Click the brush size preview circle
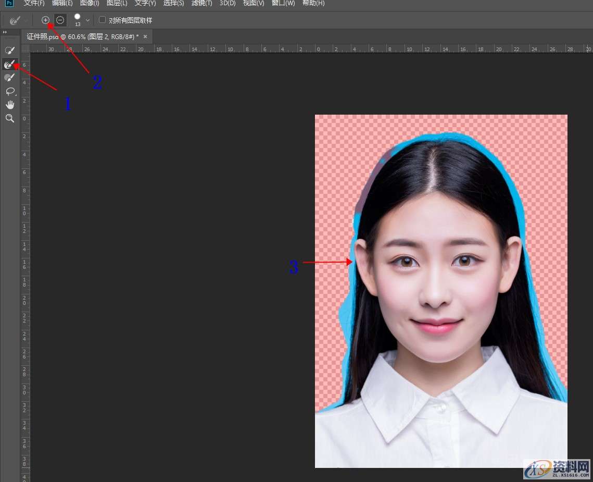The image size is (593, 482). 78,17
